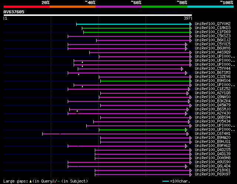Click the arrowhead ending the Q6L4D4 bar

[x=186, y=167]
